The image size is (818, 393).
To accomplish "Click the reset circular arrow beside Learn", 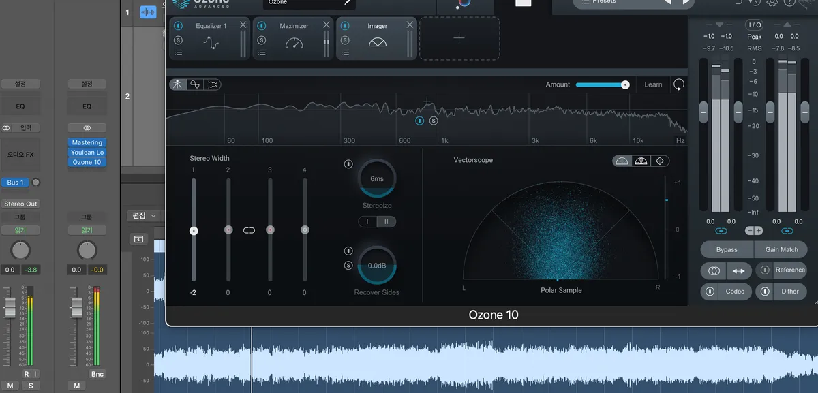I will point(679,84).
